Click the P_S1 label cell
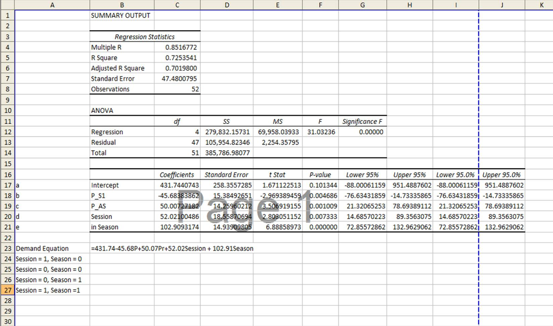This screenshot has height=326, width=553. coord(122,195)
